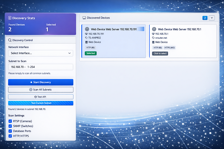Click the Test Current Subnet bar
Viewport: 224px width, 149px height.
[x=41, y=103]
